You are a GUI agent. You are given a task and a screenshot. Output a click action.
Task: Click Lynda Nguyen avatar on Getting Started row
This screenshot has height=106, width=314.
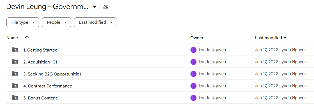[x=193, y=50]
